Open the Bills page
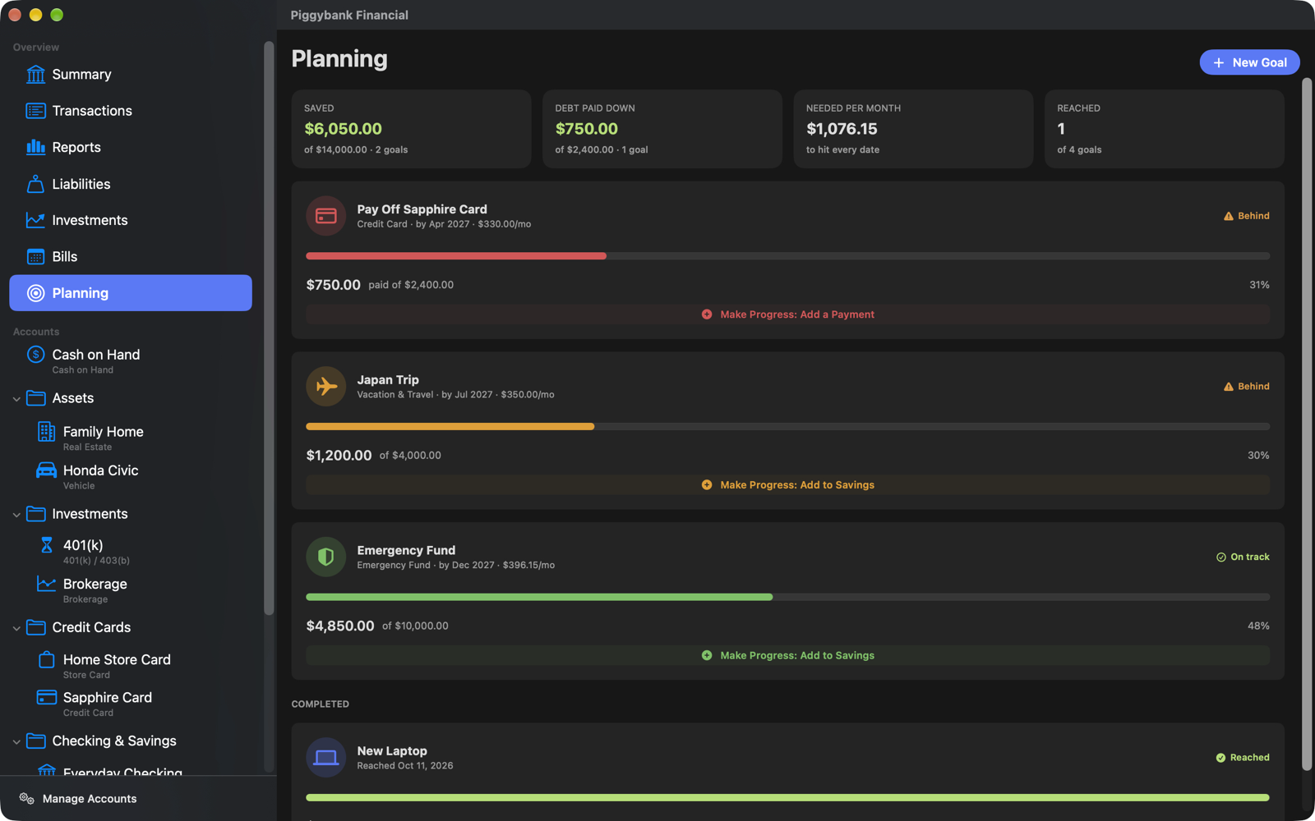 (x=131, y=257)
